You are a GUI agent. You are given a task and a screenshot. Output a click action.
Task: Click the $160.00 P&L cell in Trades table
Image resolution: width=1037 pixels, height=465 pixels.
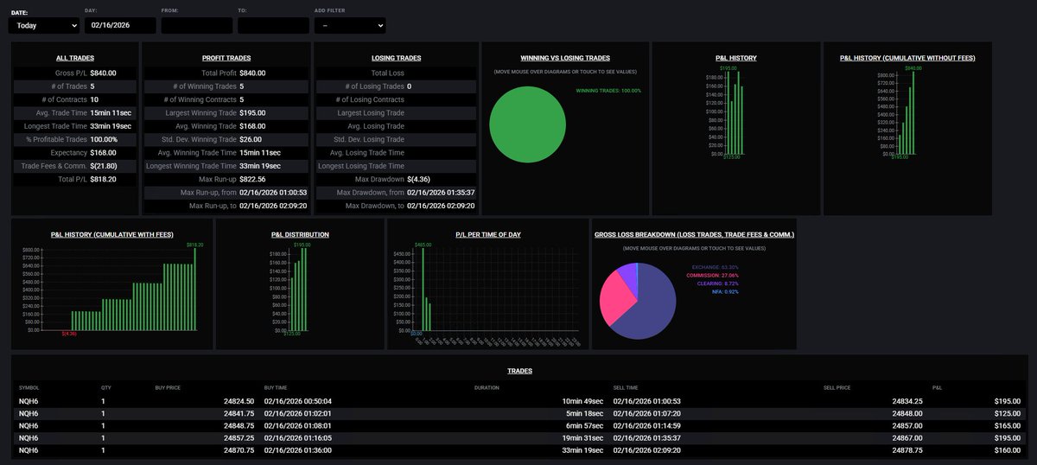(1007, 450)
